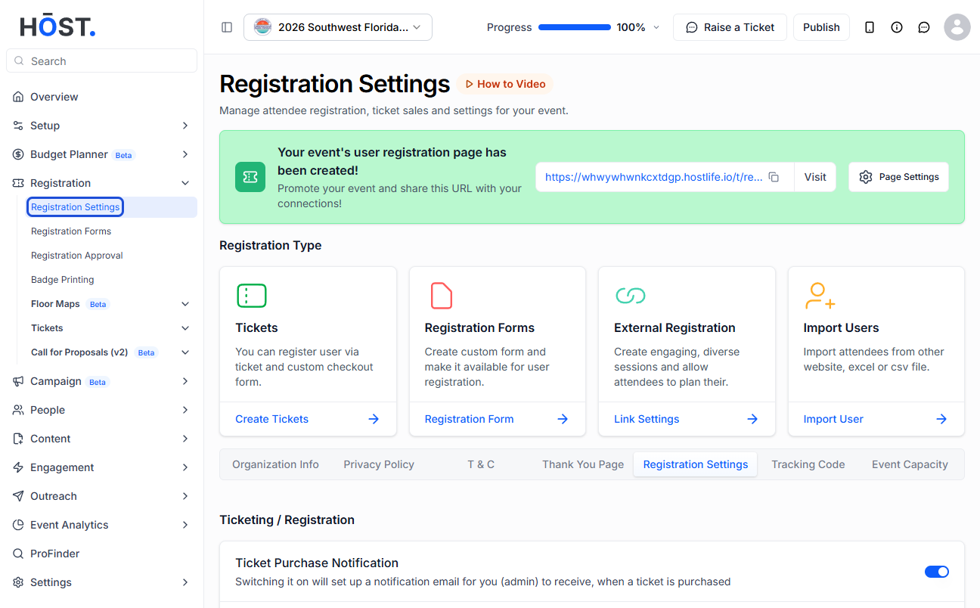This screenshot has height=608, width=980.
Task: Open Badge Printing in sidebar
Action: point(63,280)
